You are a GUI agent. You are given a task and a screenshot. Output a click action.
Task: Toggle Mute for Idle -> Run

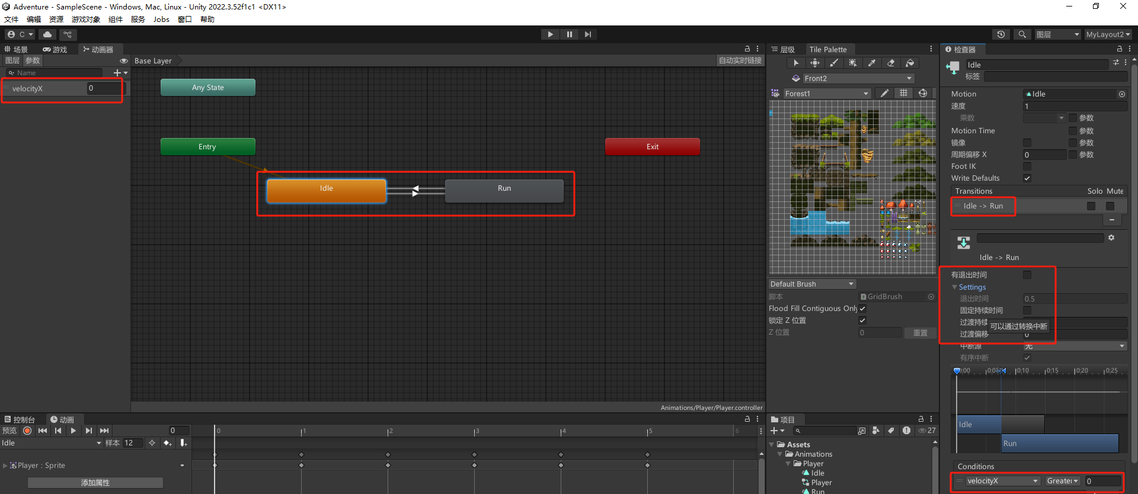coord(1110,206)
